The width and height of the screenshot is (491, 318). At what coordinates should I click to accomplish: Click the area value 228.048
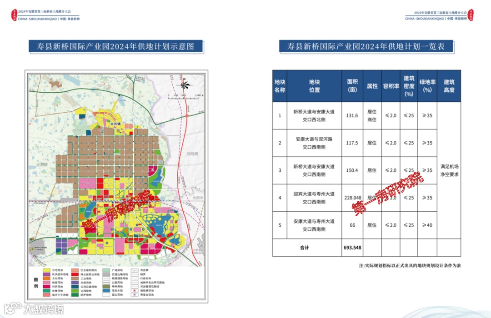[353, 198]
